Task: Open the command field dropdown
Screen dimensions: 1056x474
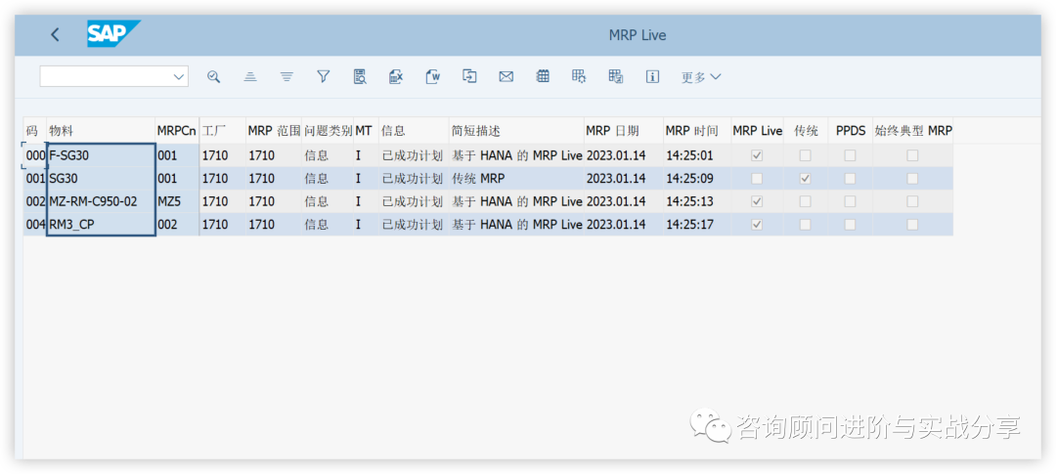Action: pyautogui.click(x=179, y=77)
